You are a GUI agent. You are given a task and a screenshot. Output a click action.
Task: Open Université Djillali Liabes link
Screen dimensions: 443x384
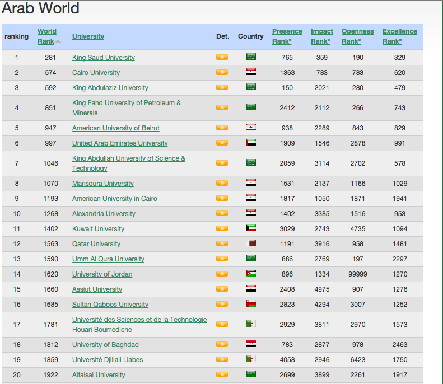[108, 360]
